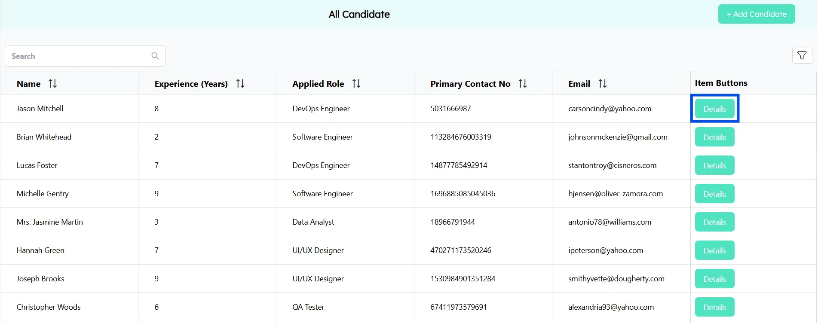
Task: Focus the Search input field
Action: 85,56
